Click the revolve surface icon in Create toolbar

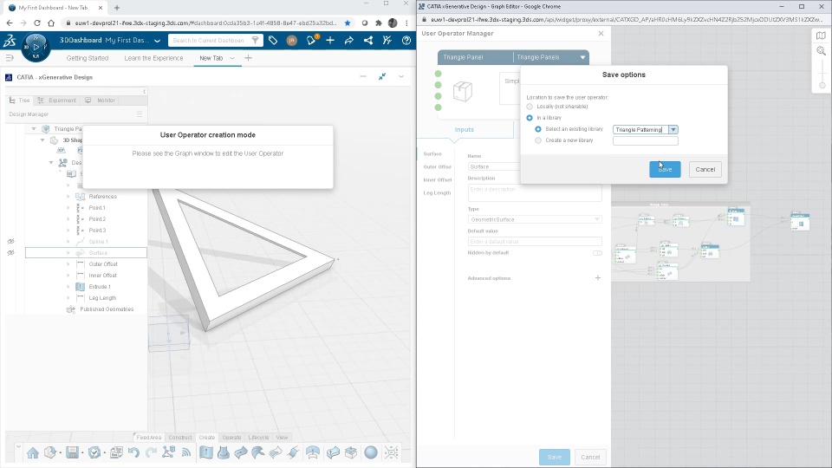(224, 452)
